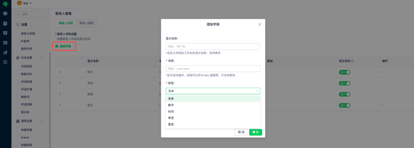Open 对话标签 in sidebar
The image size is (414, 148).
pyautogui.click(x=26, y=82)
